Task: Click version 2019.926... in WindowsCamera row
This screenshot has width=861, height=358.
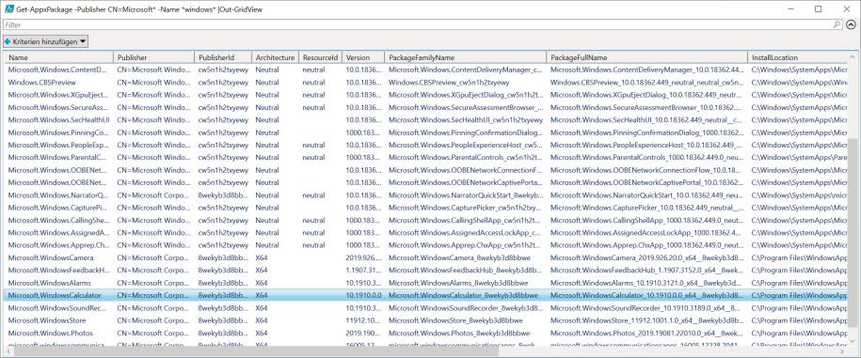Action: (362, 257)
